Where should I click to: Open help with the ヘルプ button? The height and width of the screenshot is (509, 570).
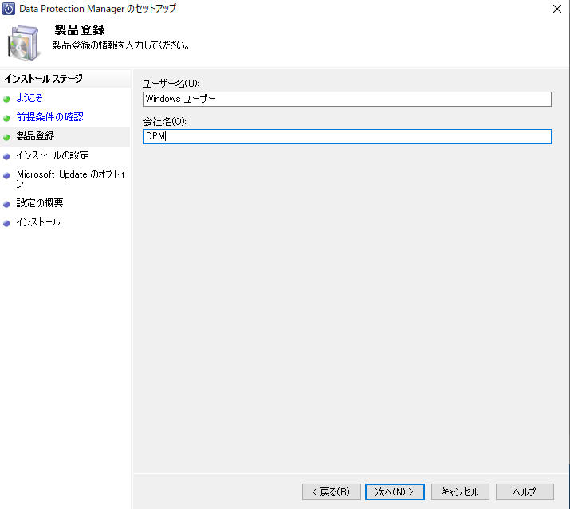525,492
